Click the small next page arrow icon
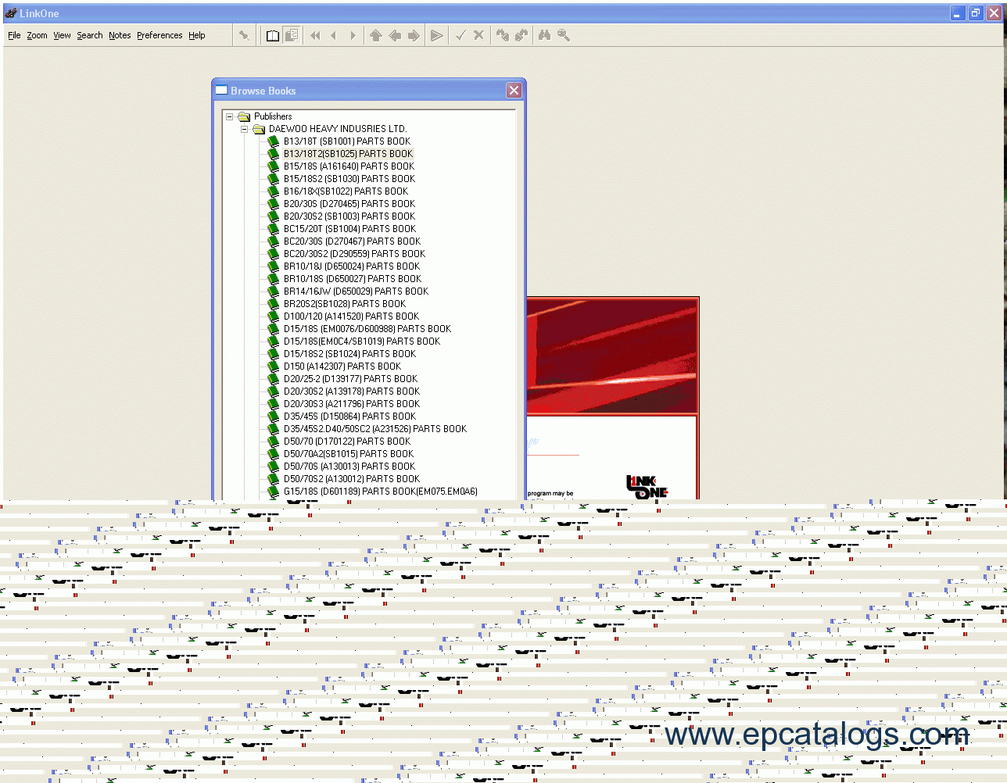1007x783 pixels. pos(353,35)
